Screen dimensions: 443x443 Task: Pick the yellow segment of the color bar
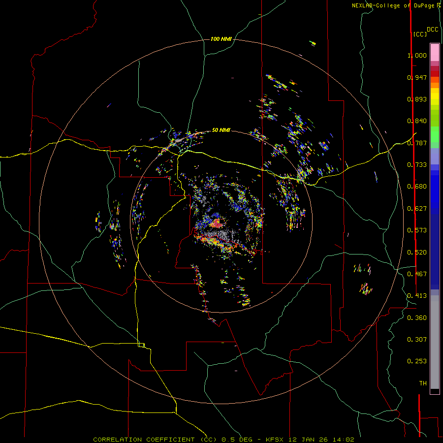pyautogui.click(x=435, y=97)
